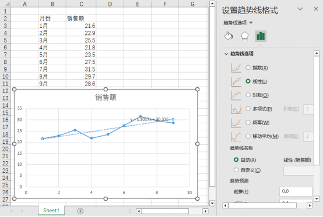The width and height of the screenshot is (323, 217).
Task: Select column F header
Action: (165, 4)
